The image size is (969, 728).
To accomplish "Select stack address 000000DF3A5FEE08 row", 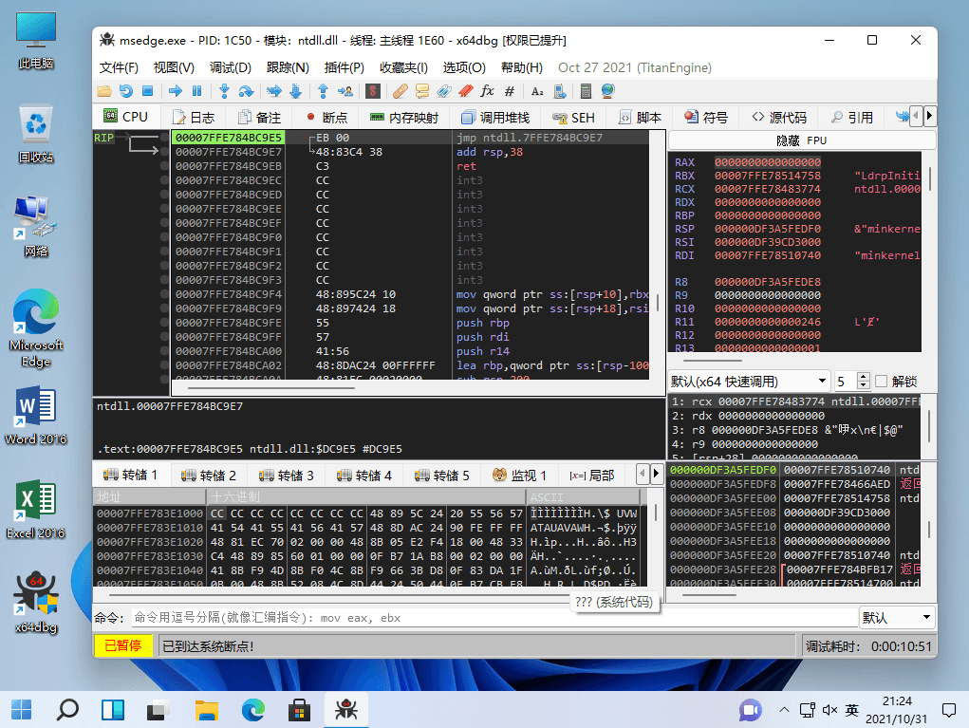I will click(794, 513).
